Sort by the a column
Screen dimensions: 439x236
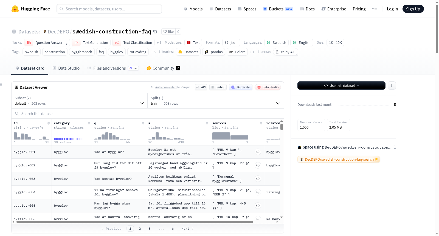pyautogui.click(x=207, y=123)
